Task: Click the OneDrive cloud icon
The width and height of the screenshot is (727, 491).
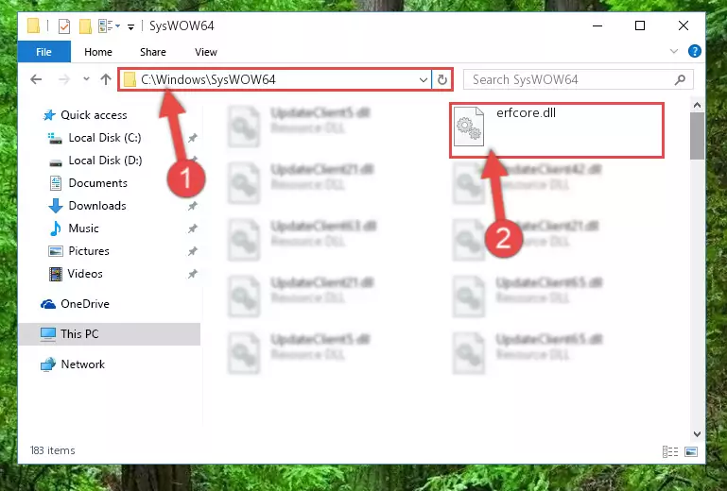Action: 48,304
